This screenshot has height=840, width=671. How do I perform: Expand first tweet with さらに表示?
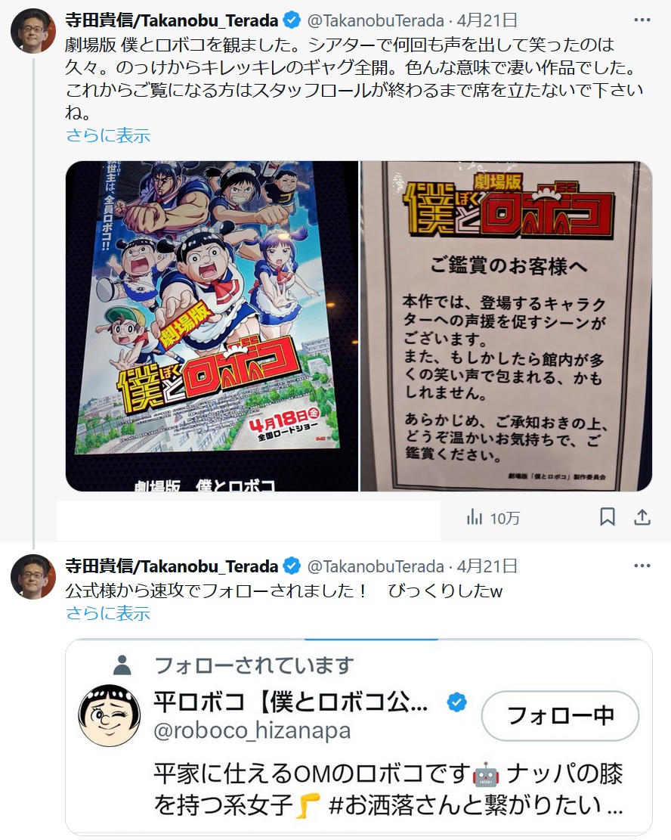click(107, 135)
